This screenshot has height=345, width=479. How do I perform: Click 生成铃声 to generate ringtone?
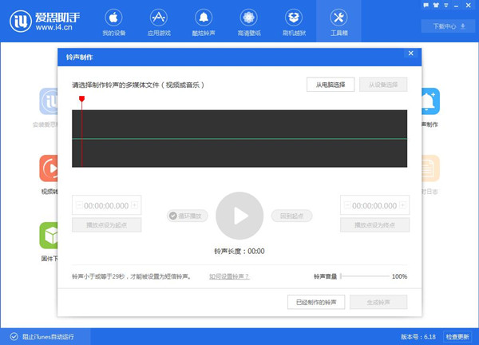(378, 302)
